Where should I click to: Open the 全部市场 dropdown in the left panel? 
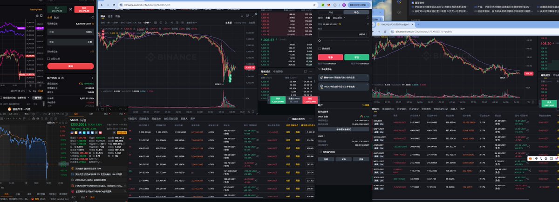pyautogui.click(x=23, y=98)
